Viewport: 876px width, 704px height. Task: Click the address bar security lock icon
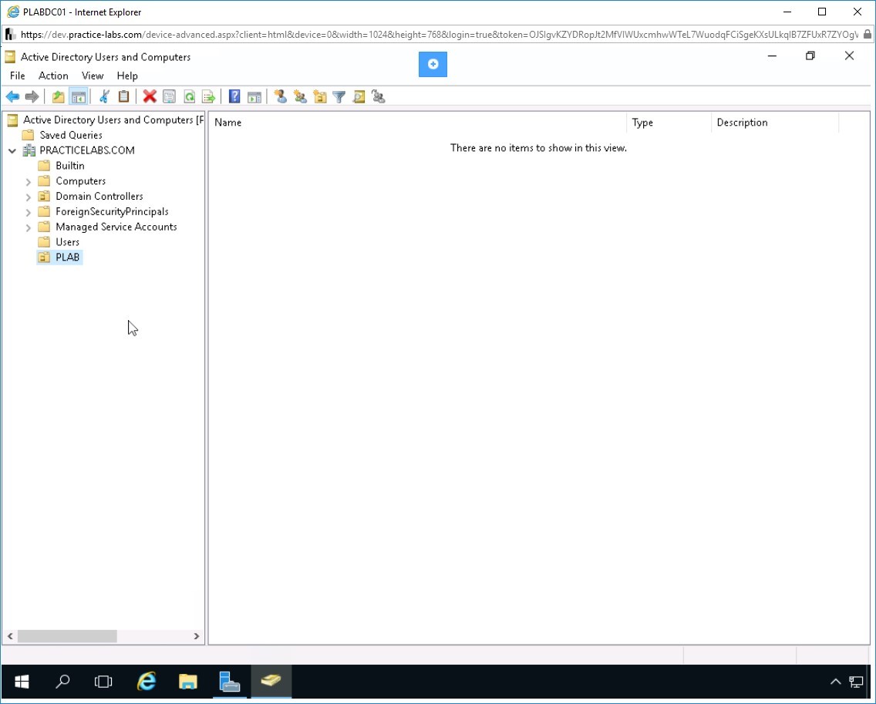[867, 35]
